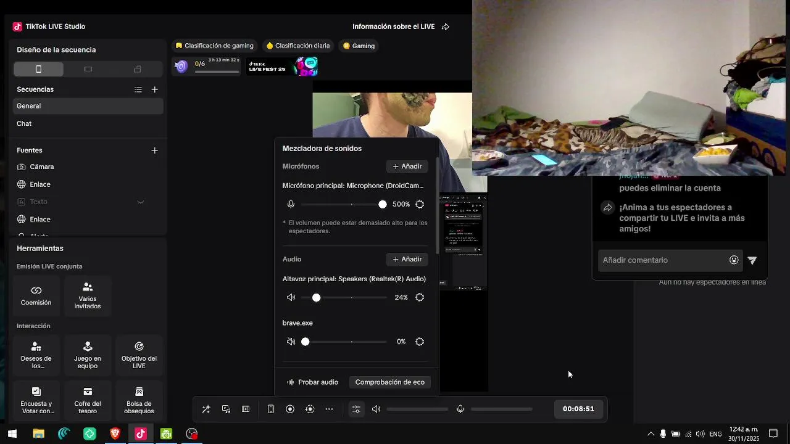Open the main microphone settings gear
The height and width of the screenshot is (444, 790).
click(x=420, y=204)
